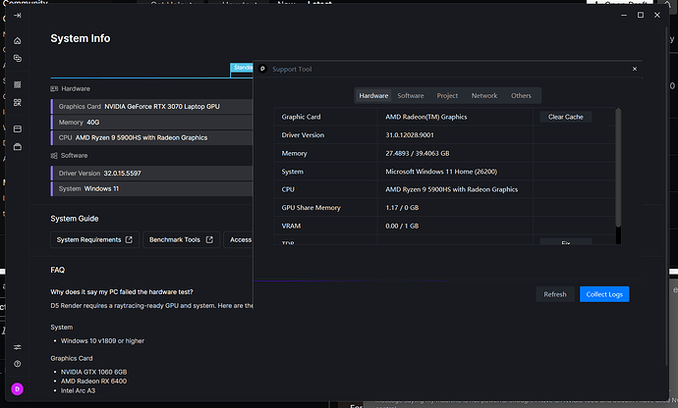Switch to the Software tab
This screenshot has height=408, width=678.
pyautogui.click(x=411, y=96)
